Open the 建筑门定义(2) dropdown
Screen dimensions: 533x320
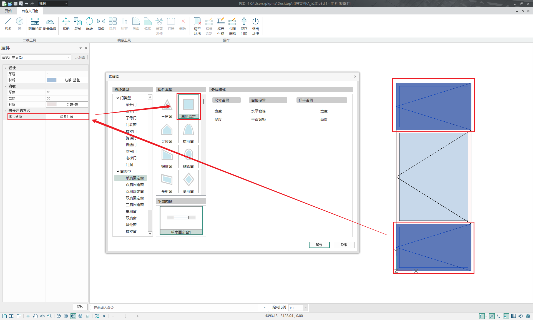[68, 57]
